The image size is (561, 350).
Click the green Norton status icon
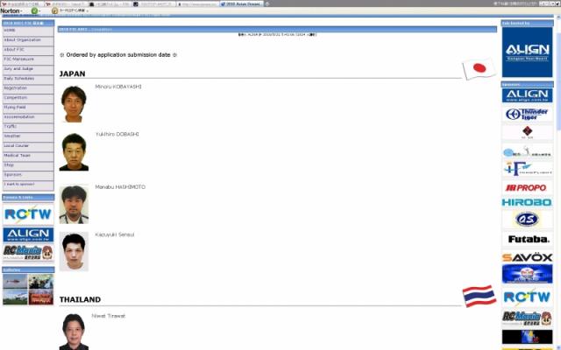[x=35, y=10]
